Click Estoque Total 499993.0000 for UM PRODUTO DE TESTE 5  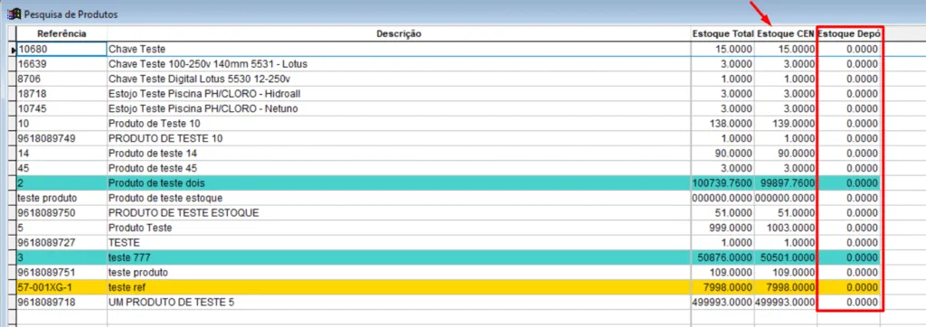point(723,303)
